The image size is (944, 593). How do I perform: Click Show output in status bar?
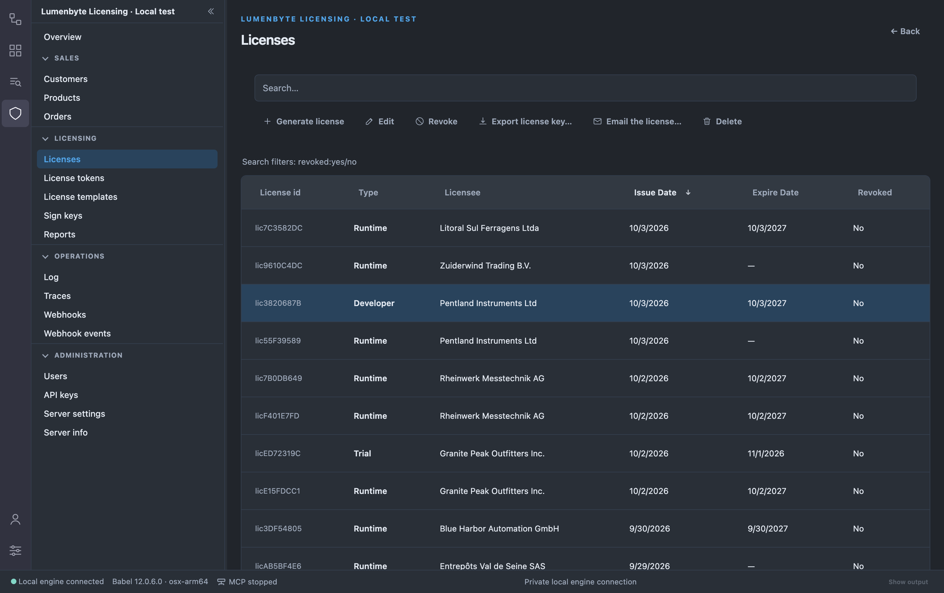(908, 582)
